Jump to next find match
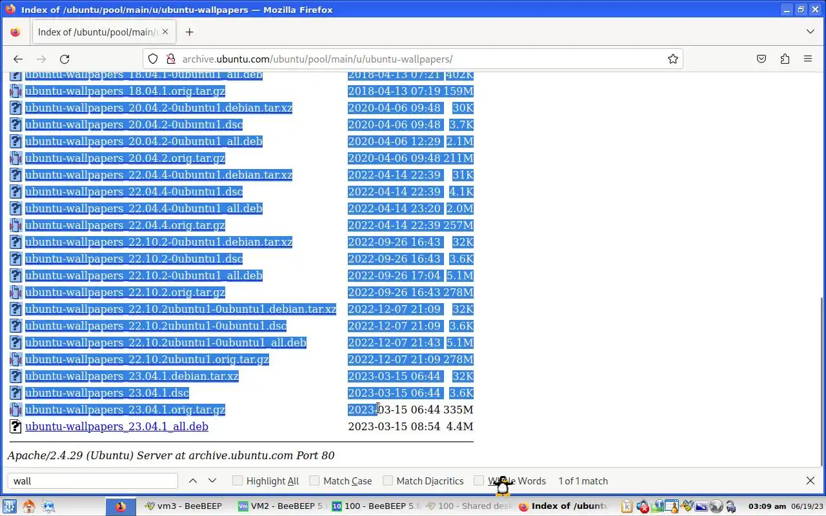The image size is (826, 516). pyautogui.click(x=212, y=481)
